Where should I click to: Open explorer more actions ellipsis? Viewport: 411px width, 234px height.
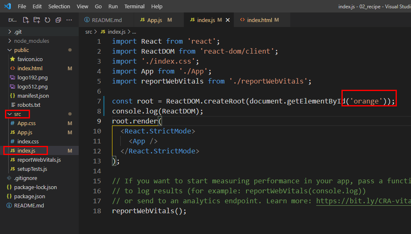click(x=69, y=20)
